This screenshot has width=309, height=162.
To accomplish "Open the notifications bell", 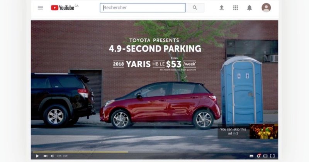I will (x=250, y=8).
